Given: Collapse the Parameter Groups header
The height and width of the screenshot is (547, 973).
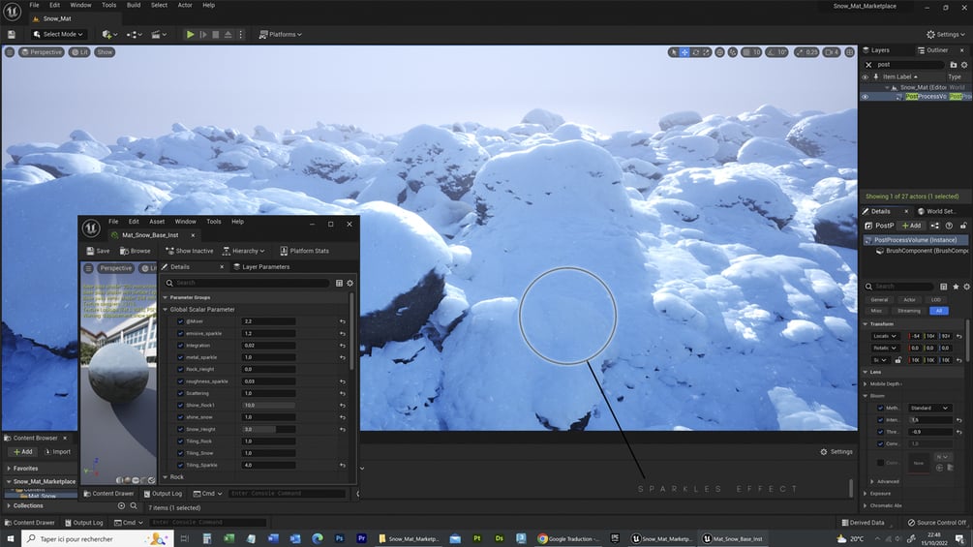Looking at the screenshot, I should pyautogui.click(x=165, y=297).
